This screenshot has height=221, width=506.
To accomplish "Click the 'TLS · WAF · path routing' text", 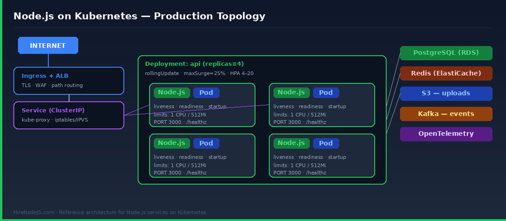I will [x=52, y=85].
